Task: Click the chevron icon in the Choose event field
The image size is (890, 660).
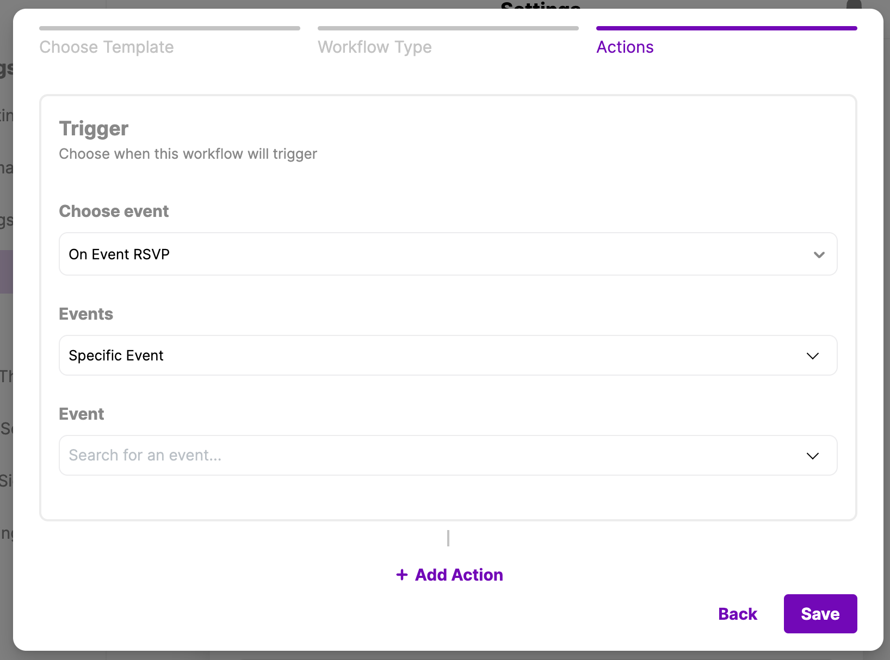Action: tap(819, 254)
